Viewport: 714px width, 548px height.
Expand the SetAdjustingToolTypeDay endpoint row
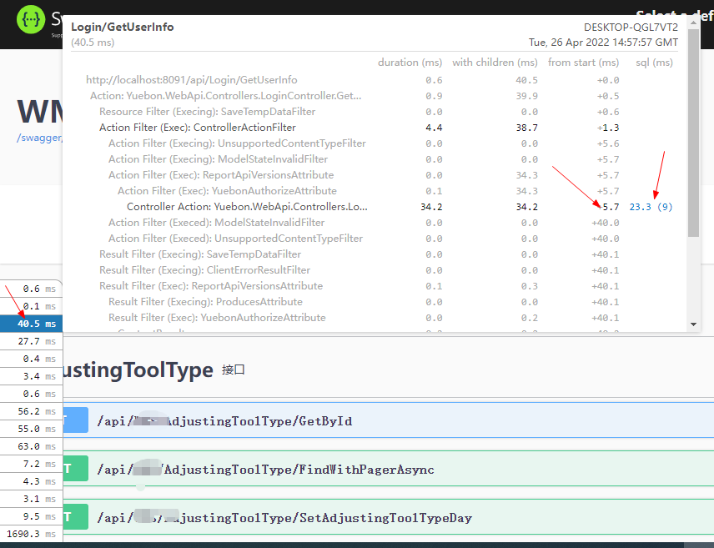point(384,518)
